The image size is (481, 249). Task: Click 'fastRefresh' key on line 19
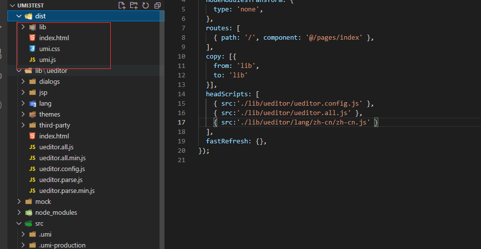tap(227, 141)
